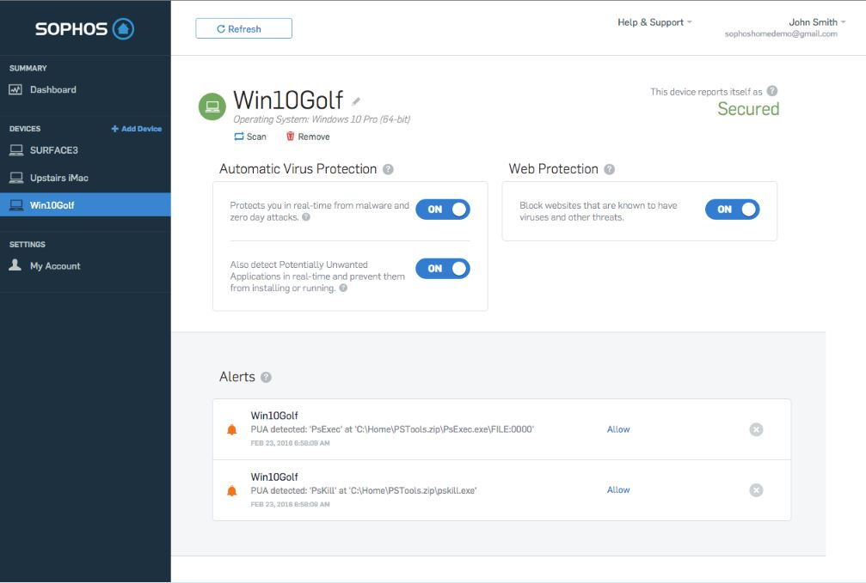The width and height of the screenshot is (866, 583).
Task: Click the bell icon of PsExec alert
Action: [x=232, y=429]
